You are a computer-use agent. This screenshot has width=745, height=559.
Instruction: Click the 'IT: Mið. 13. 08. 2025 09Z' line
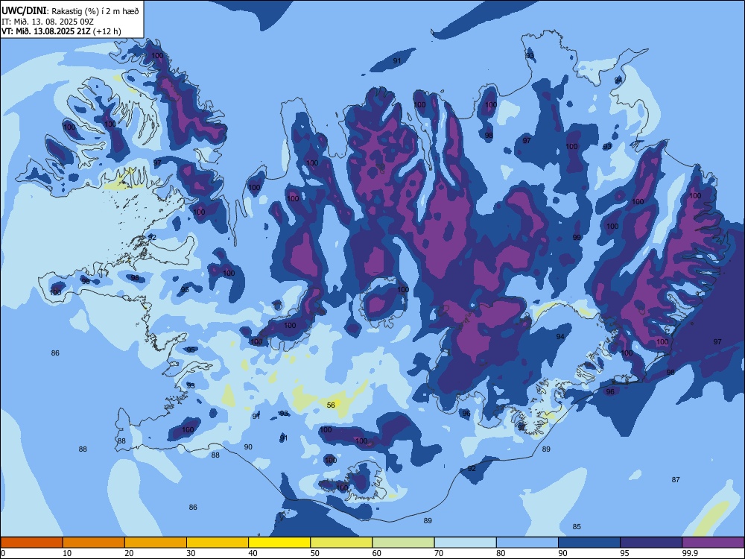[x=48, y=22]
